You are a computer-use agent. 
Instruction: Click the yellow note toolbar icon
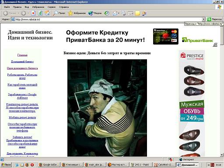137,13
